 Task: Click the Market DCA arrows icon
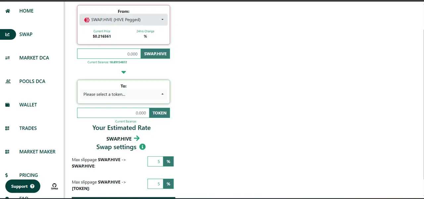pyautogui.click(x=8, y=58)
